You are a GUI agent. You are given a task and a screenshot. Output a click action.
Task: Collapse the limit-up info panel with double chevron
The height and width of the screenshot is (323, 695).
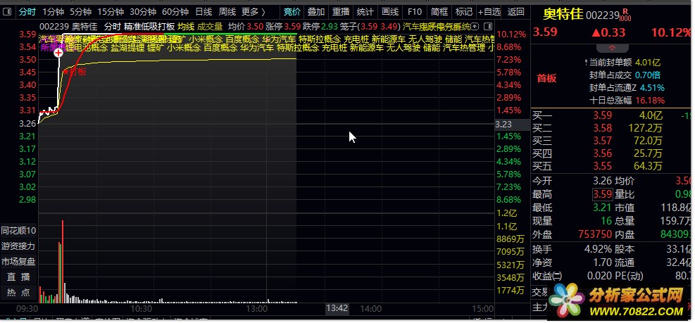612,48
